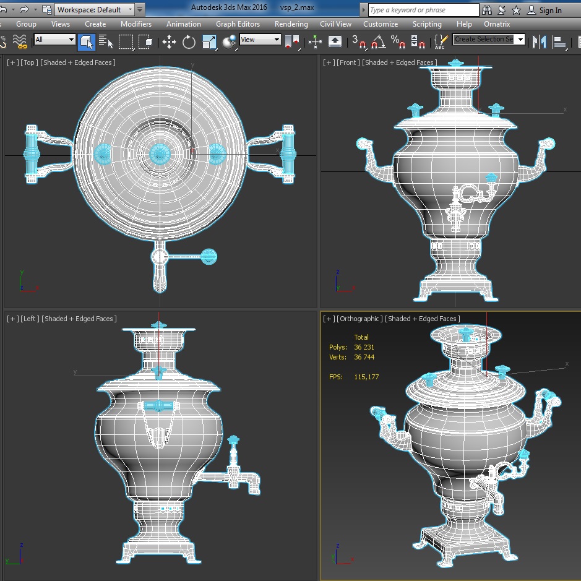This screenshot has width=581, height=581.
Task: Open the Modifiers menu
Action: pos(136,24)
